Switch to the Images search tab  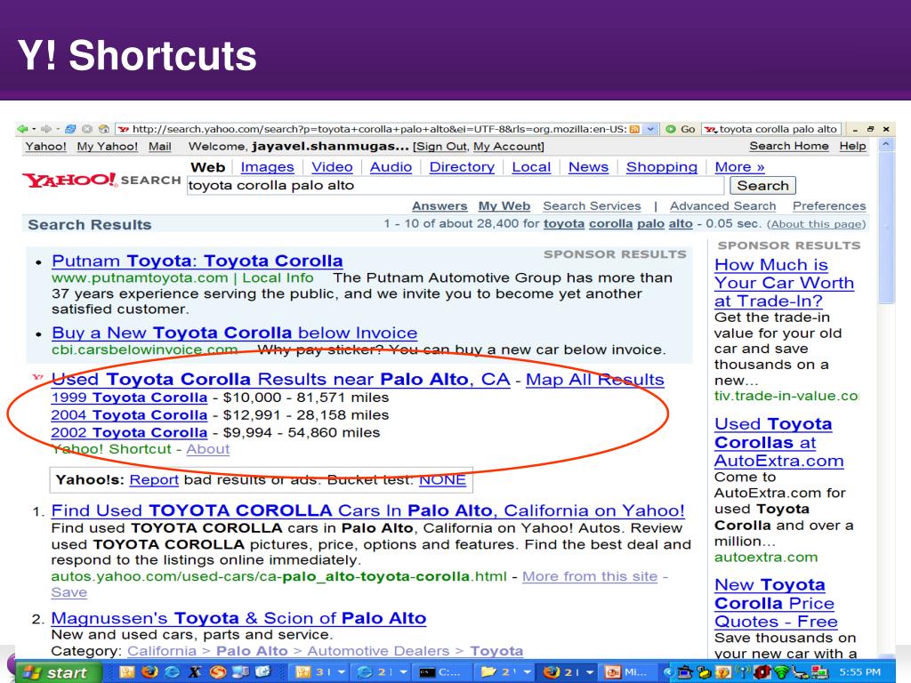[267, 167]
